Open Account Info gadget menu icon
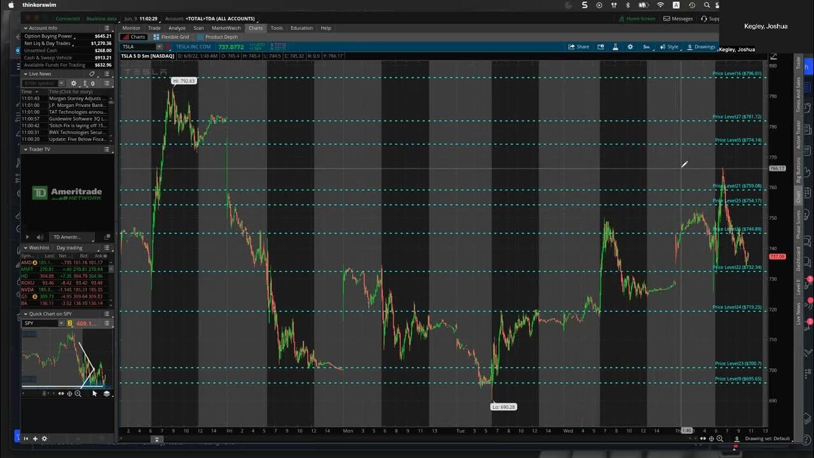 tap(107, 28)
